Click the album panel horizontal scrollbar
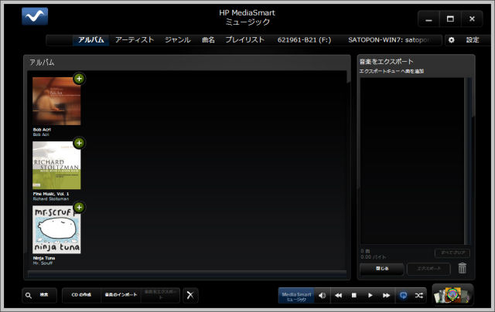 pos(187,273)
